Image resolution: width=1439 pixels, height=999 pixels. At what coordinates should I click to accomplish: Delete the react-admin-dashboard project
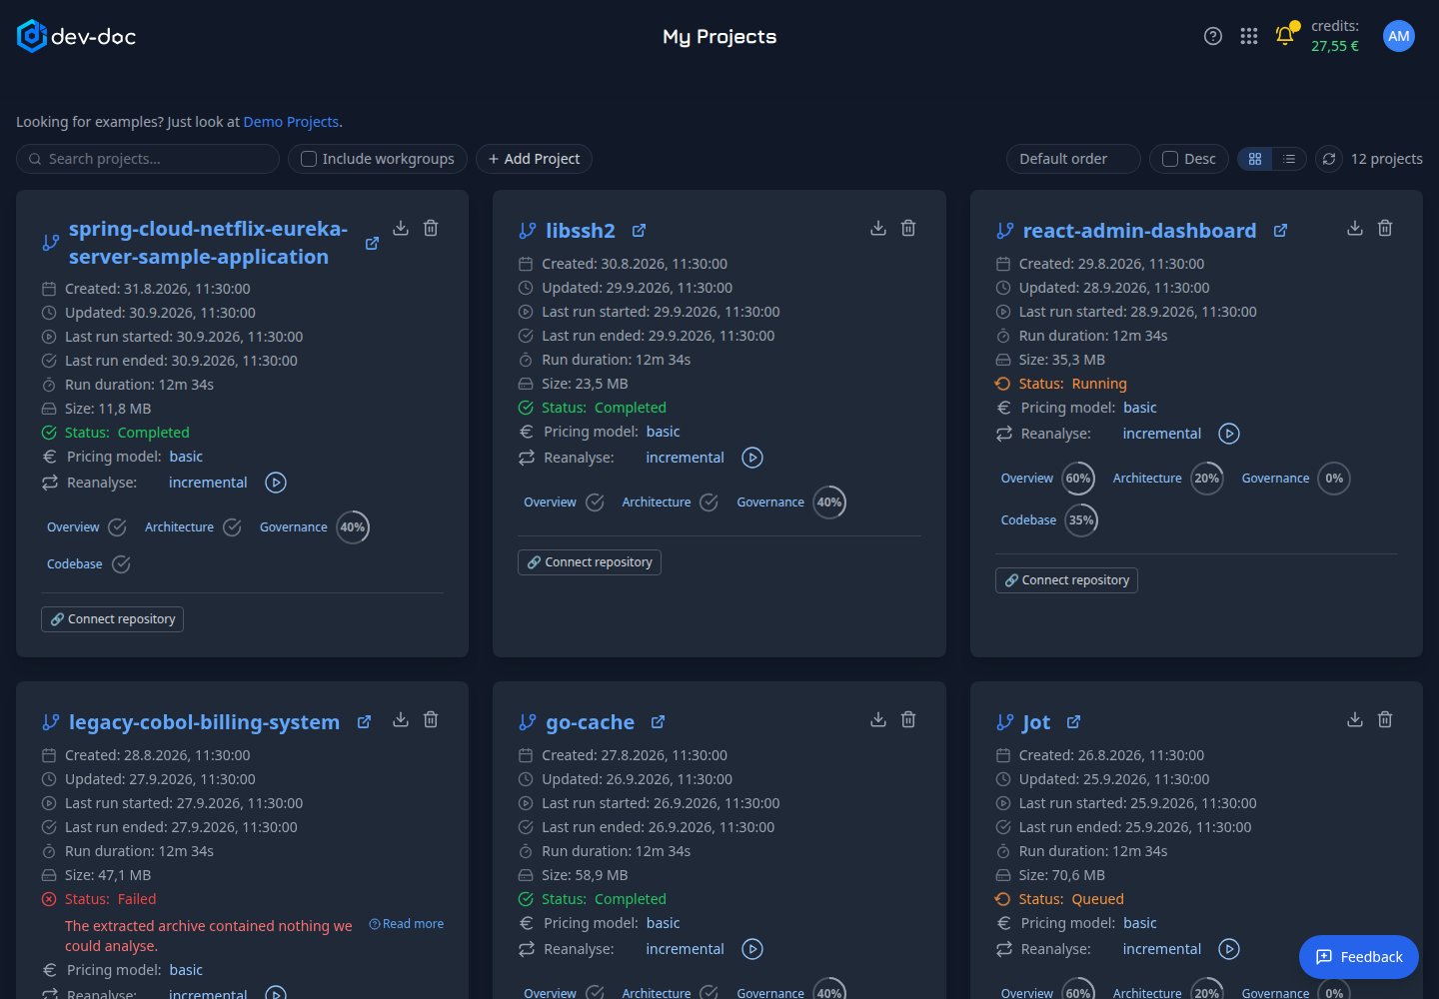tap(1384, 228)
